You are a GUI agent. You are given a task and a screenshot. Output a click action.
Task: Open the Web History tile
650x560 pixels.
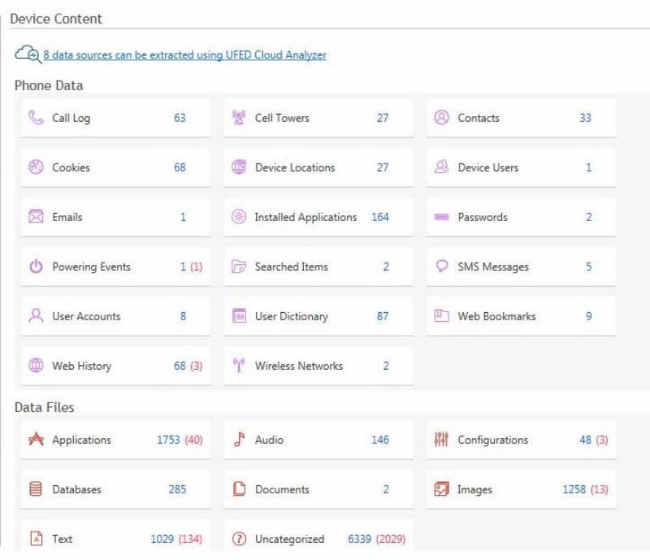[115, 366]
